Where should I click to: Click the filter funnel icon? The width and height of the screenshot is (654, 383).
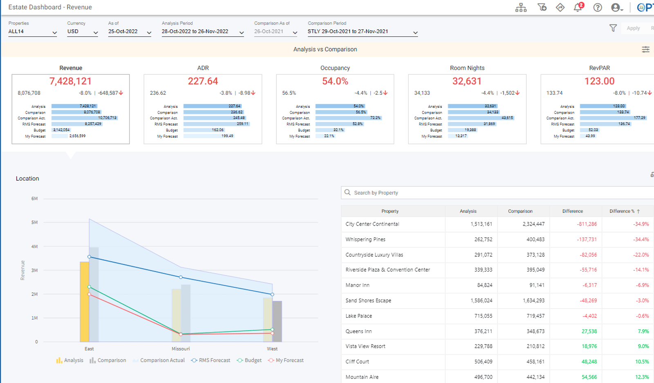pos(613,28)
